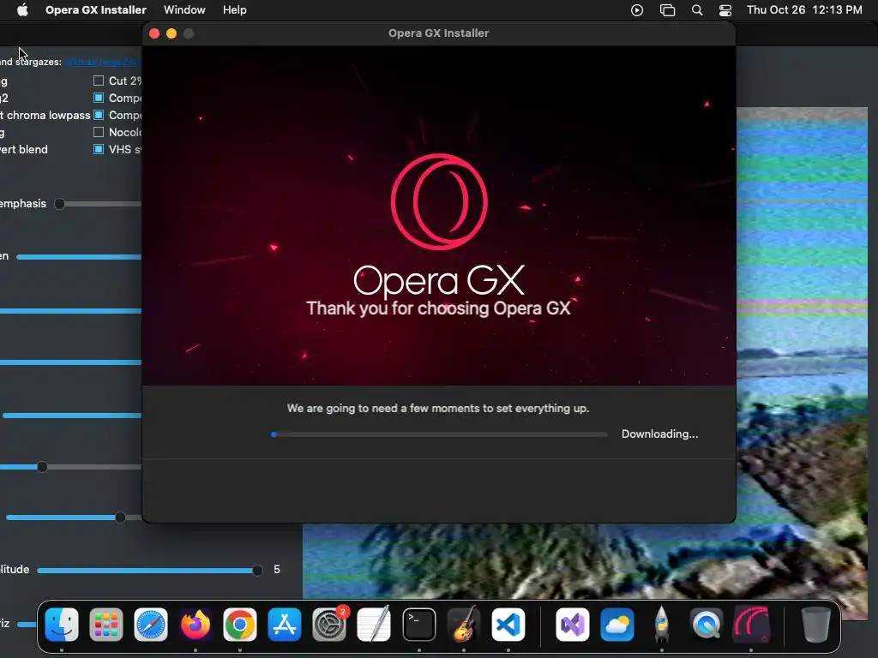Close the Opera GX Installer window
This screenshot has height=658, width=878.
pos(154,33)
